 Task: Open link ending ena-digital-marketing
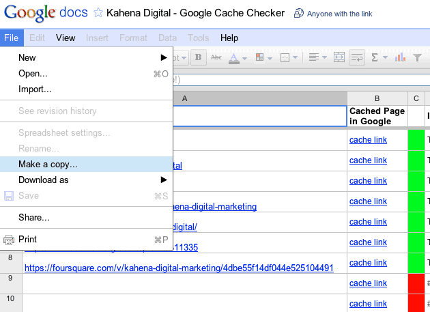pos(215,206)
